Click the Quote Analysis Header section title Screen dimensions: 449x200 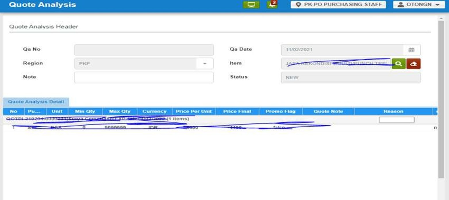tap(44, 27)
